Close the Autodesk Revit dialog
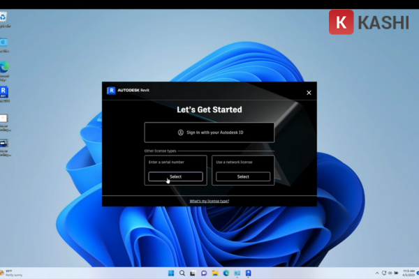The width and height of the screenshot is (419, 279). 309,93
